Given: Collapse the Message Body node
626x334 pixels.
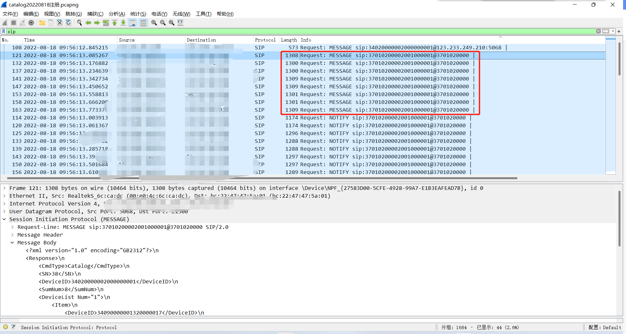Looking at the screenshot, I should pos(12,242).
